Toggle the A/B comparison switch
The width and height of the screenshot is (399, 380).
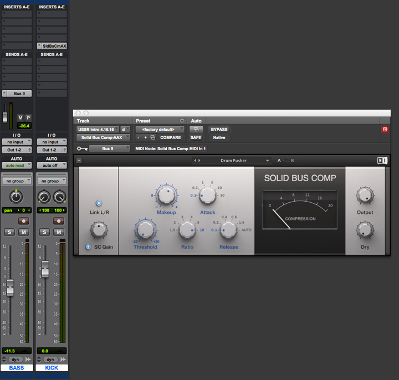286,161
